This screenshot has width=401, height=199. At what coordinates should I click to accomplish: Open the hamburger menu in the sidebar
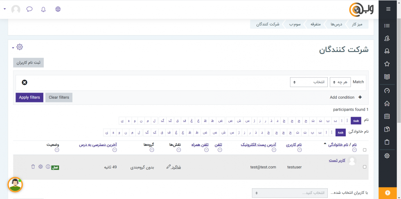[x=388, y=9]
